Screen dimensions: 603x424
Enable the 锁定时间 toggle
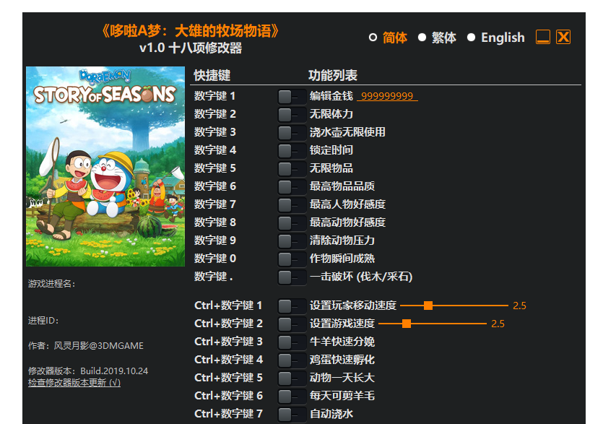click(292, 151)
